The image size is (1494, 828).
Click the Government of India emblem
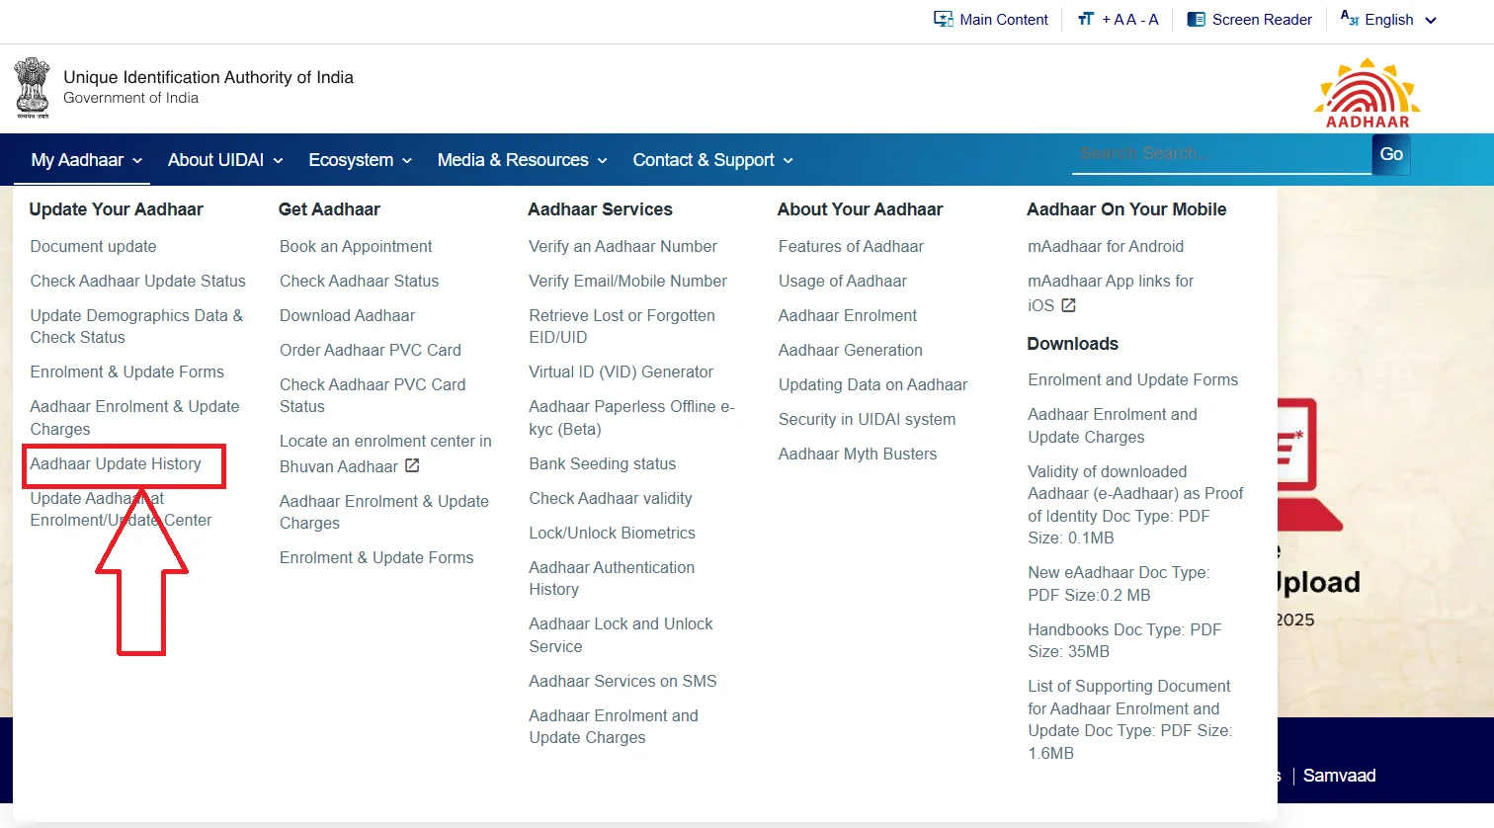click(32, 88)
